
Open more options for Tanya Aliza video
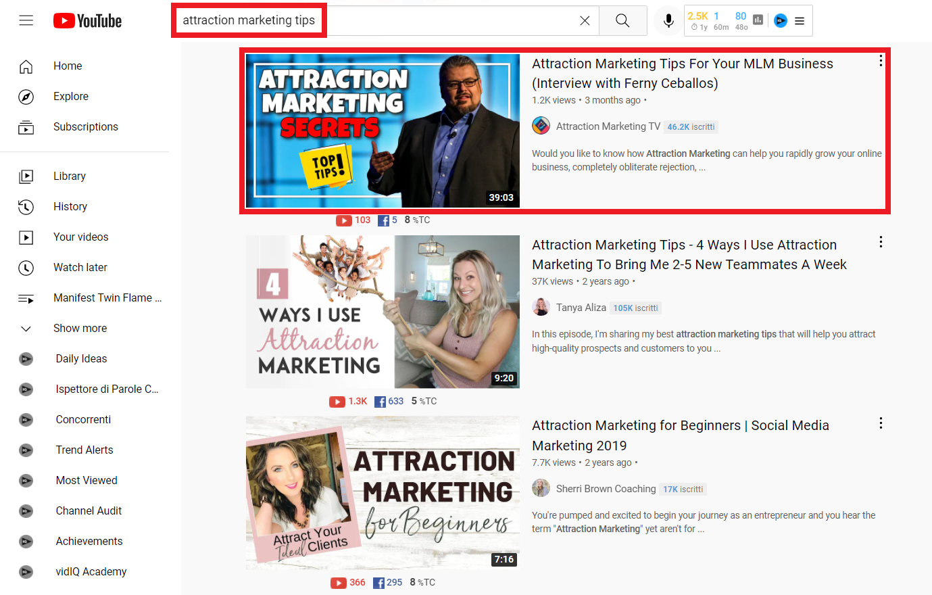coord(881,242)
